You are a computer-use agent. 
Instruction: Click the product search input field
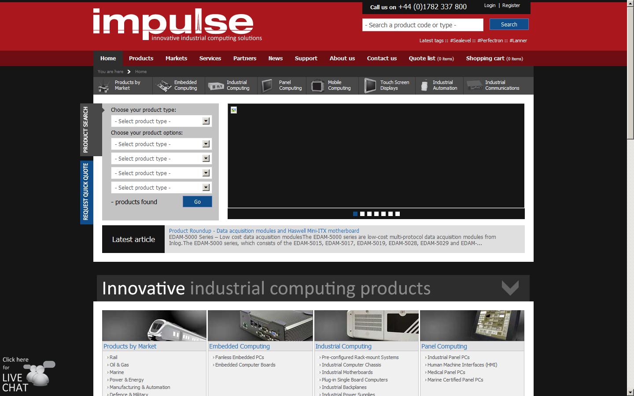coord(422,25)
